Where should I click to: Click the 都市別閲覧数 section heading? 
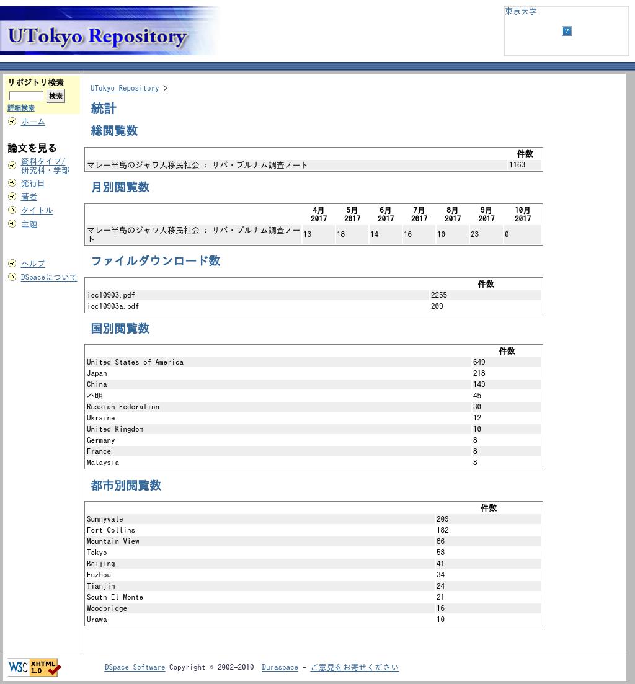coord(126,486)
